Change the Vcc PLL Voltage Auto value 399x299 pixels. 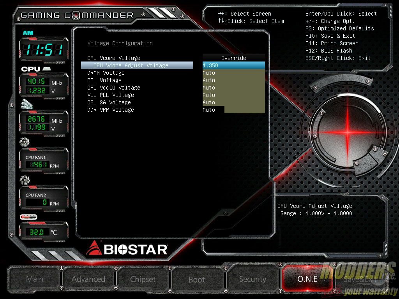point(234,95)
